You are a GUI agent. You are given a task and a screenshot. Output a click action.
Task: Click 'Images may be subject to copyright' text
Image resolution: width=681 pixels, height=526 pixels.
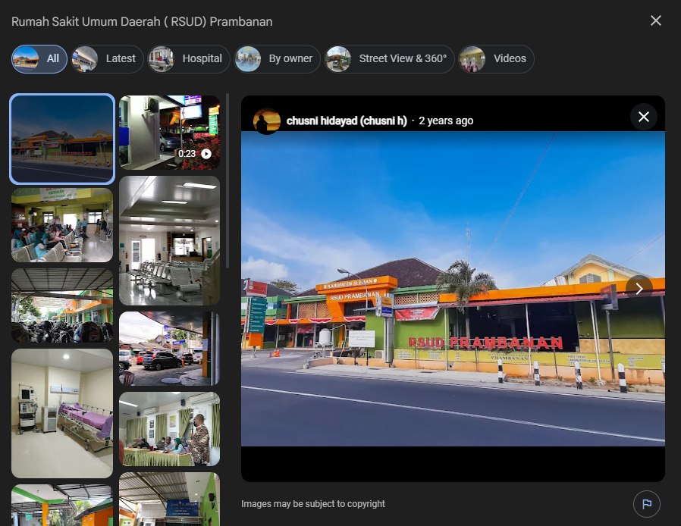(x=313, y=504)
